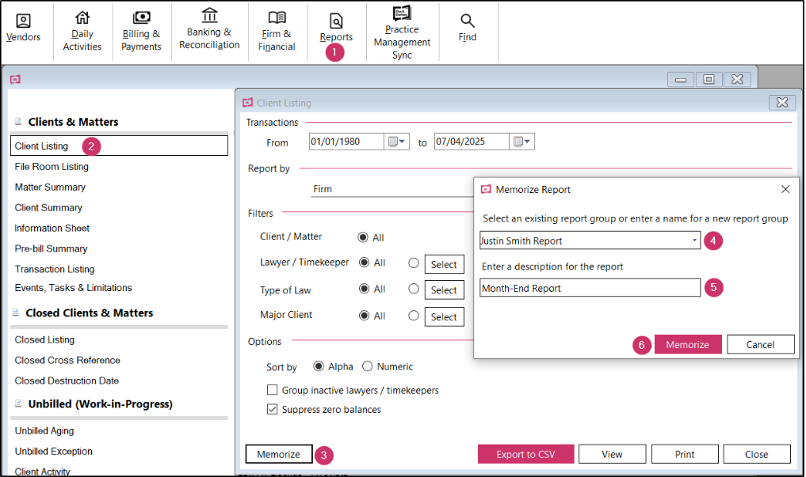Click Memorize button in Client Listing
The image size is (806, 477).
coord(279,454)
